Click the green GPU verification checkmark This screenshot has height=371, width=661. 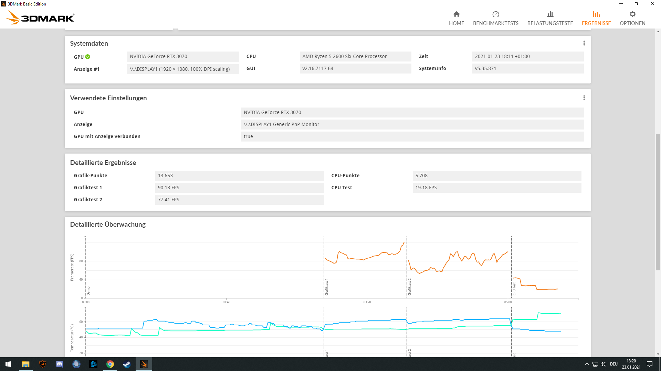[x=88, y=57]
